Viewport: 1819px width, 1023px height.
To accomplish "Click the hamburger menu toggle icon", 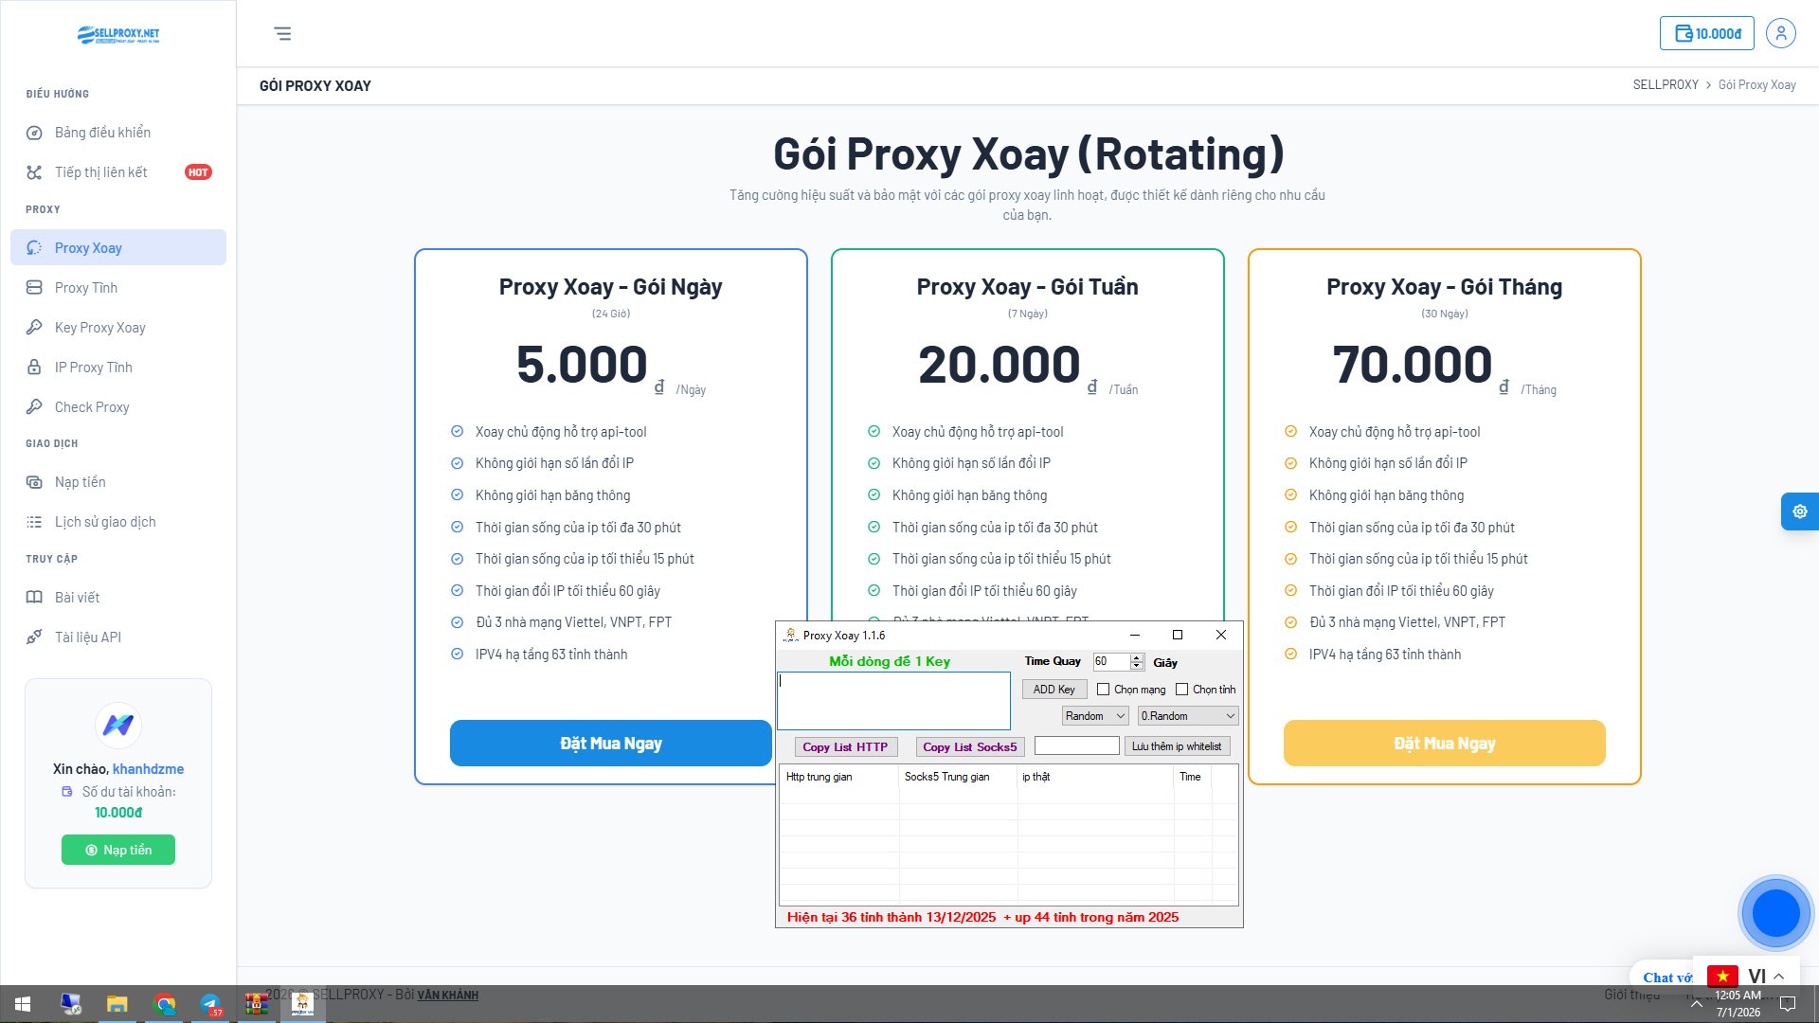I will (x=282, y=34).
